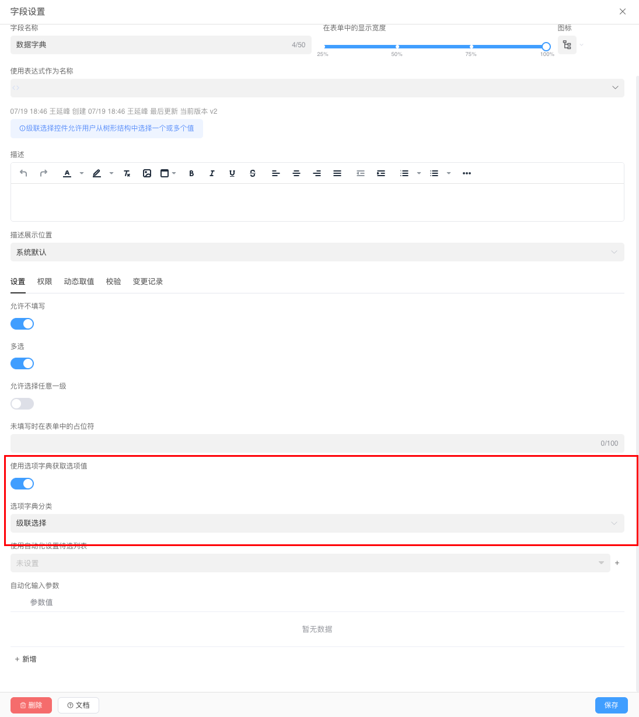The width and height of the screenshot is (639, 717).
Task: Save the field settings with 保存 button
Action: pos(611,705)
